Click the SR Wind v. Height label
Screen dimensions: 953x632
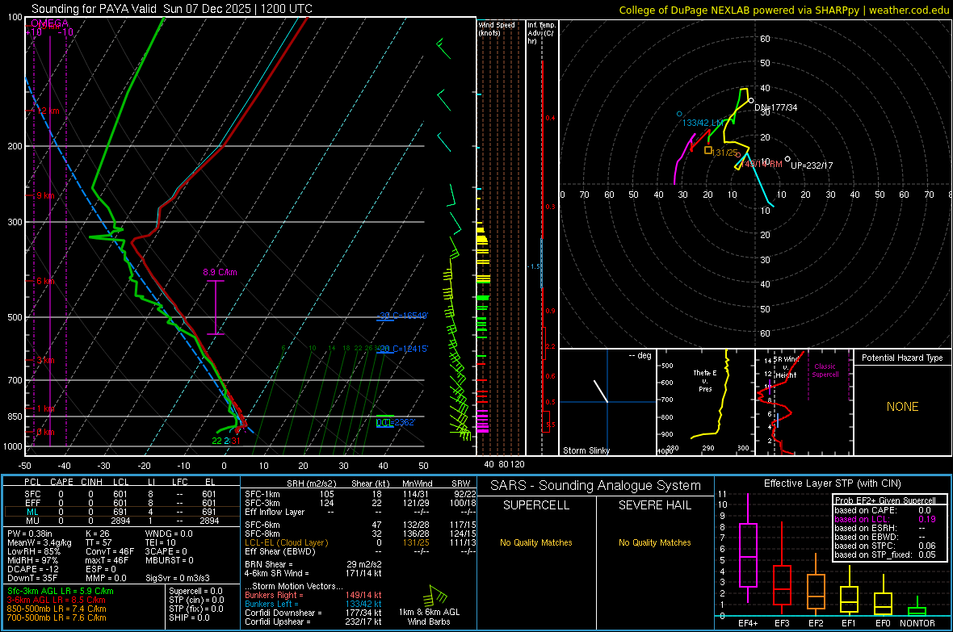(x=786, y=367)
